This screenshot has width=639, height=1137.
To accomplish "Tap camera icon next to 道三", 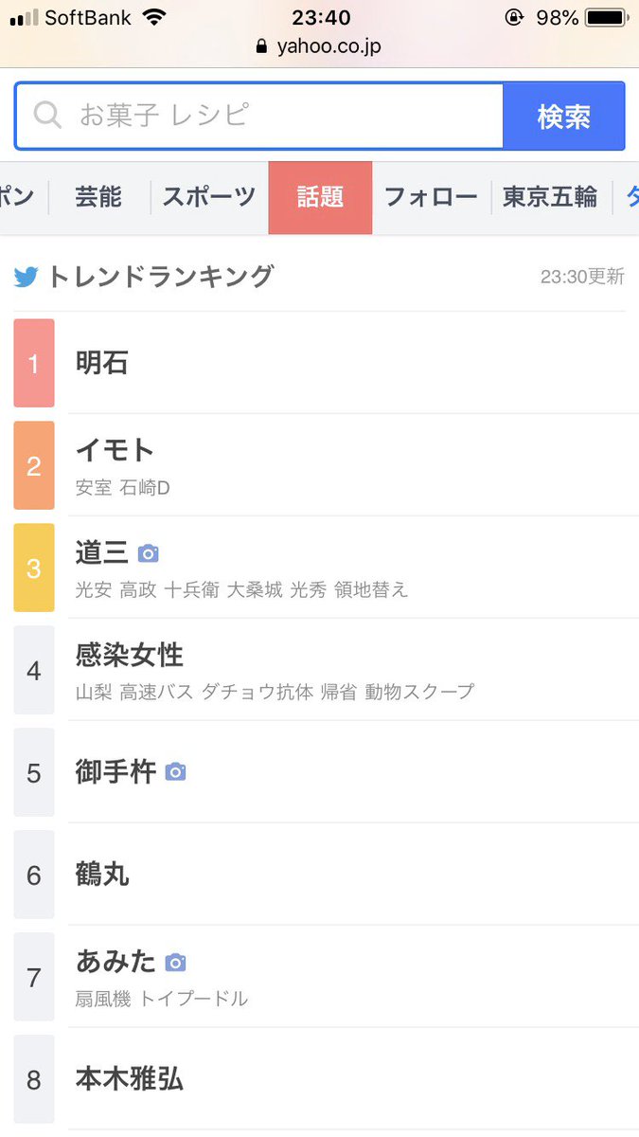I will [x=148, y=553].
